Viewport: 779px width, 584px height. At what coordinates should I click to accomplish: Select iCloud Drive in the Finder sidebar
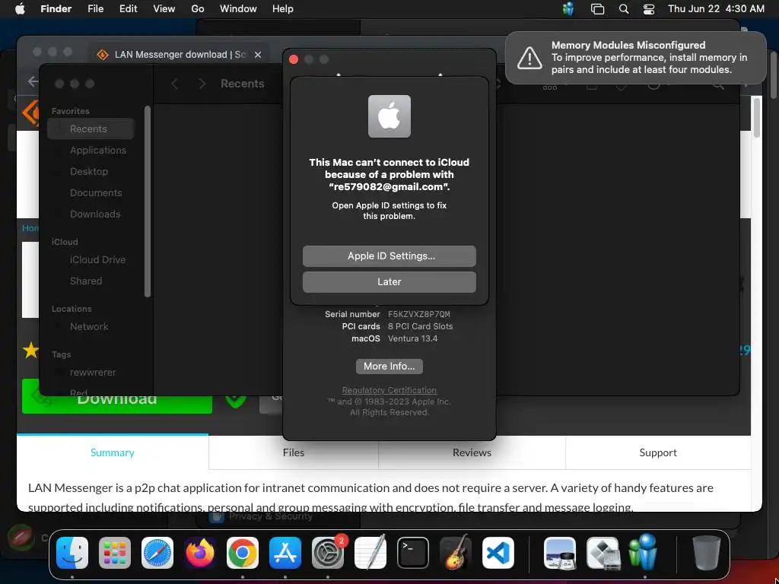pyautogui.click(x=91, y=260)
